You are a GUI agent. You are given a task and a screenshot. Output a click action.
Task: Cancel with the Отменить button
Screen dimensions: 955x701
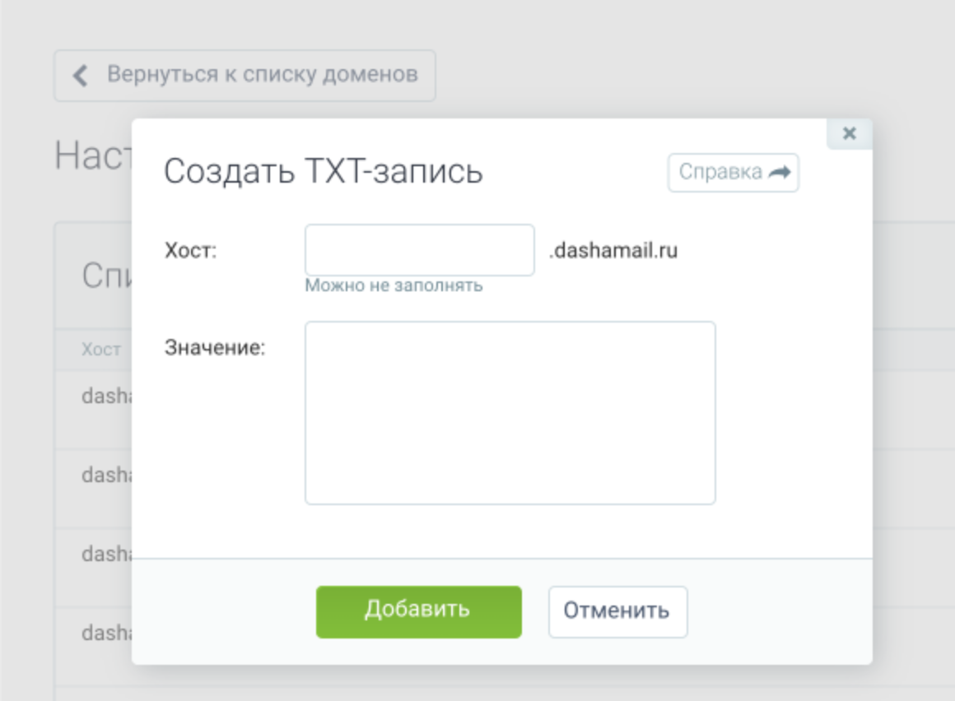[617, 611]
